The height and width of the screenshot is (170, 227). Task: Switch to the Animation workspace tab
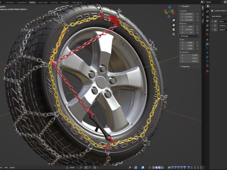10,2
